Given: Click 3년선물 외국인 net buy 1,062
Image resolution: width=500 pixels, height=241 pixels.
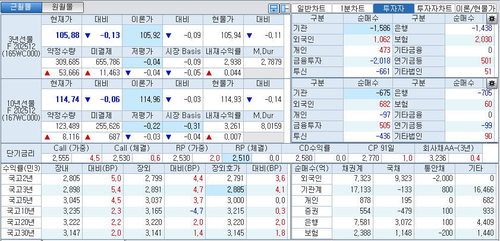Looking at the screenshot, I should pos(367,40).
